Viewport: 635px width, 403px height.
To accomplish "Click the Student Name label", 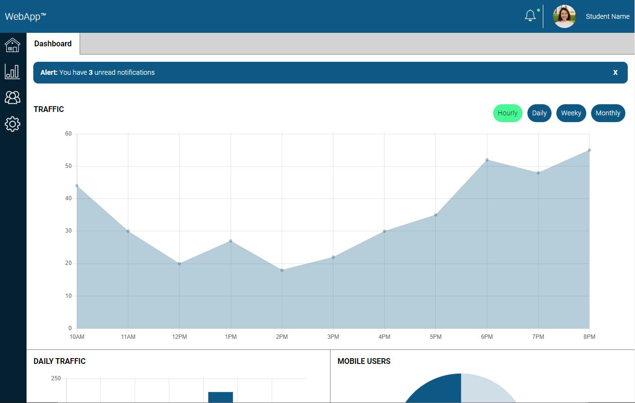I will click(607, 16).
